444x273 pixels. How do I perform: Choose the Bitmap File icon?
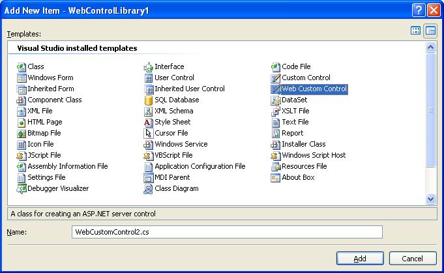(22, 134)
